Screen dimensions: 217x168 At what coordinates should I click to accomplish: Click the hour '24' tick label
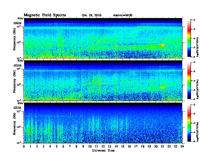[182, 147]
